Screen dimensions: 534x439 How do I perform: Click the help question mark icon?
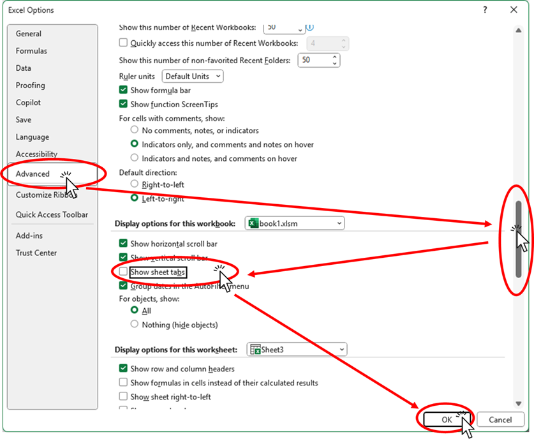point(485,10)
